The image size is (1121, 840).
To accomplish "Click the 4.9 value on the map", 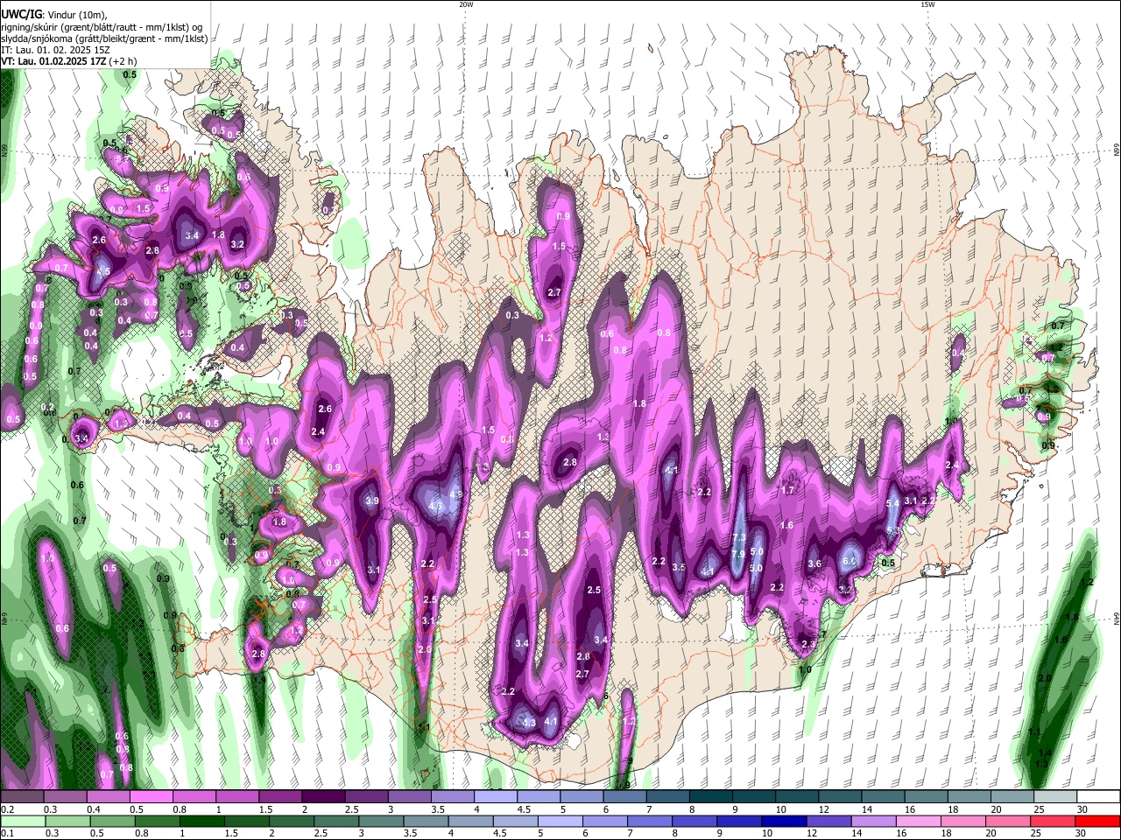I will click(x=455, y=494).
